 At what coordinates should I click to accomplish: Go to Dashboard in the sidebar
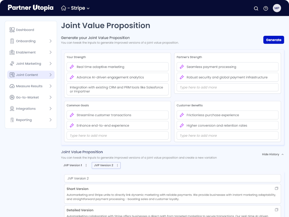pyautogui.click(x=25, y=30)
